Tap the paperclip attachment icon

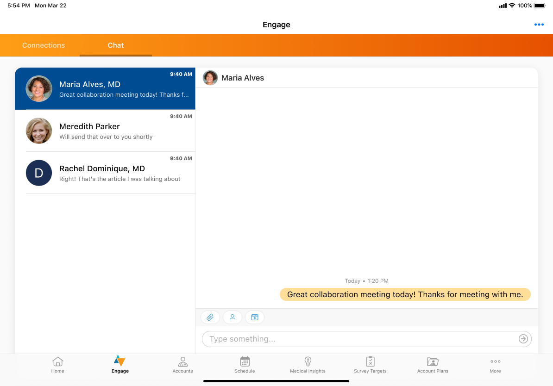coord(210,317)
